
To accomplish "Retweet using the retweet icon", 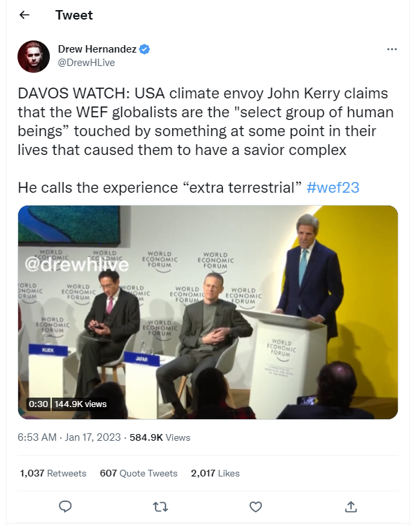I will pos(161,505).
